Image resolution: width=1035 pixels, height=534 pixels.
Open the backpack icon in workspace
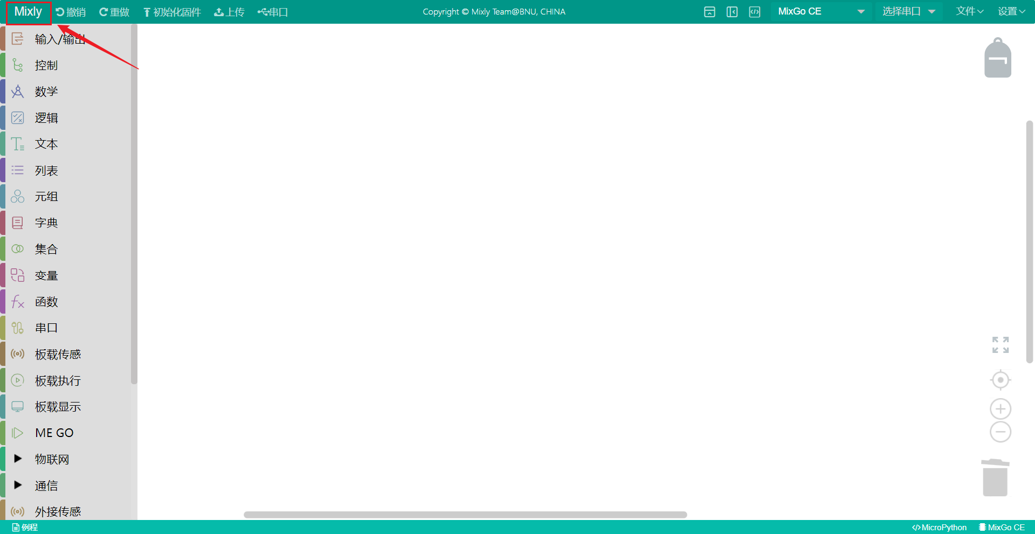(998, 58)
